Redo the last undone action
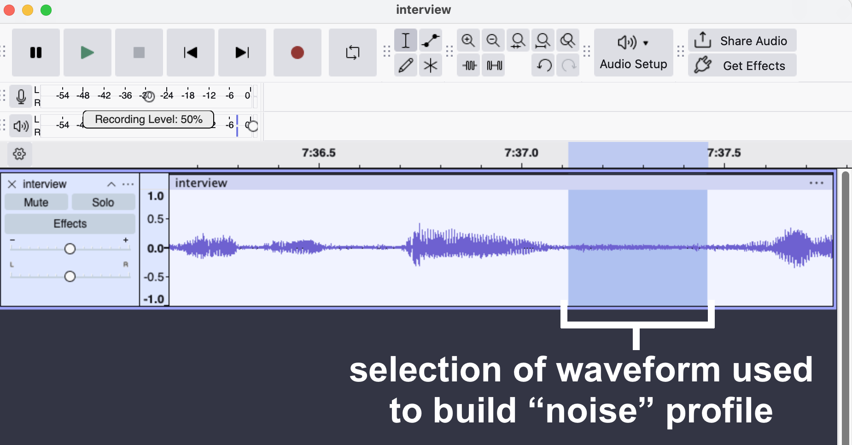This screenshot has width=852, height=445. (569, 65)
